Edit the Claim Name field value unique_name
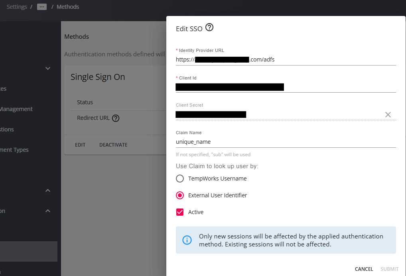 (286, 142)
